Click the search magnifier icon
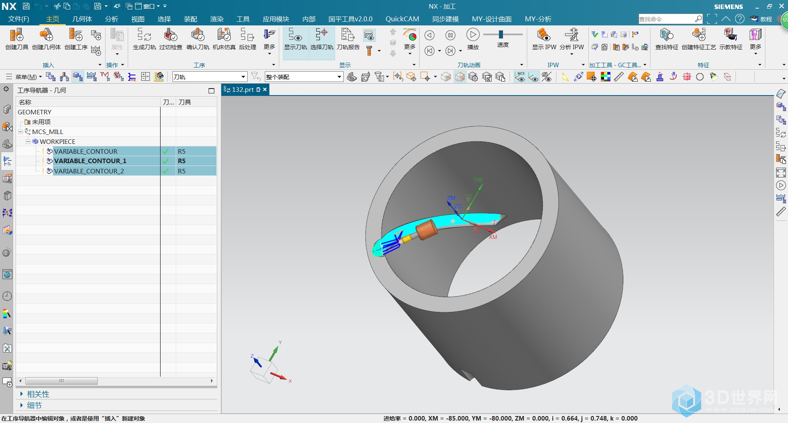 tap(698, 19)
